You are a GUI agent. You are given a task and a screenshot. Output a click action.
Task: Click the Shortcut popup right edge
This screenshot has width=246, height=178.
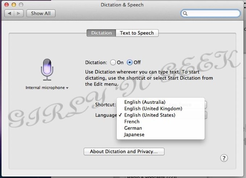coord(206,105)
